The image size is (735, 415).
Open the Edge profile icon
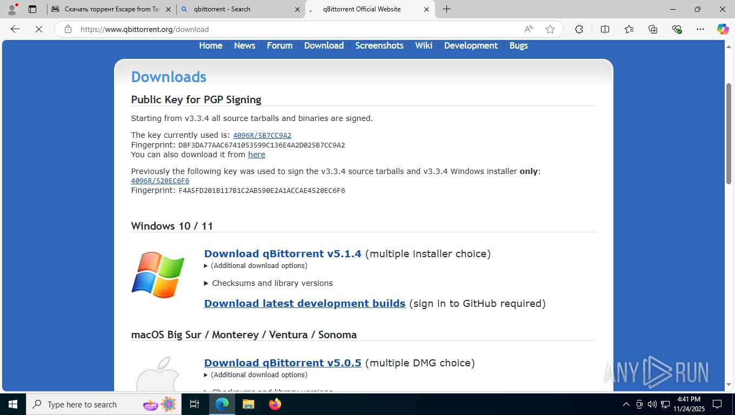tap(12, 9)
